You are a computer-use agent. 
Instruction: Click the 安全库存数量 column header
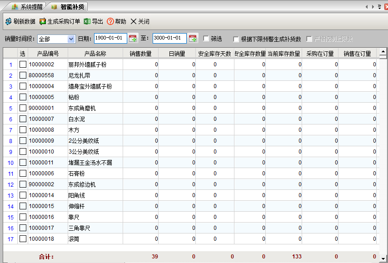[250, 54]
